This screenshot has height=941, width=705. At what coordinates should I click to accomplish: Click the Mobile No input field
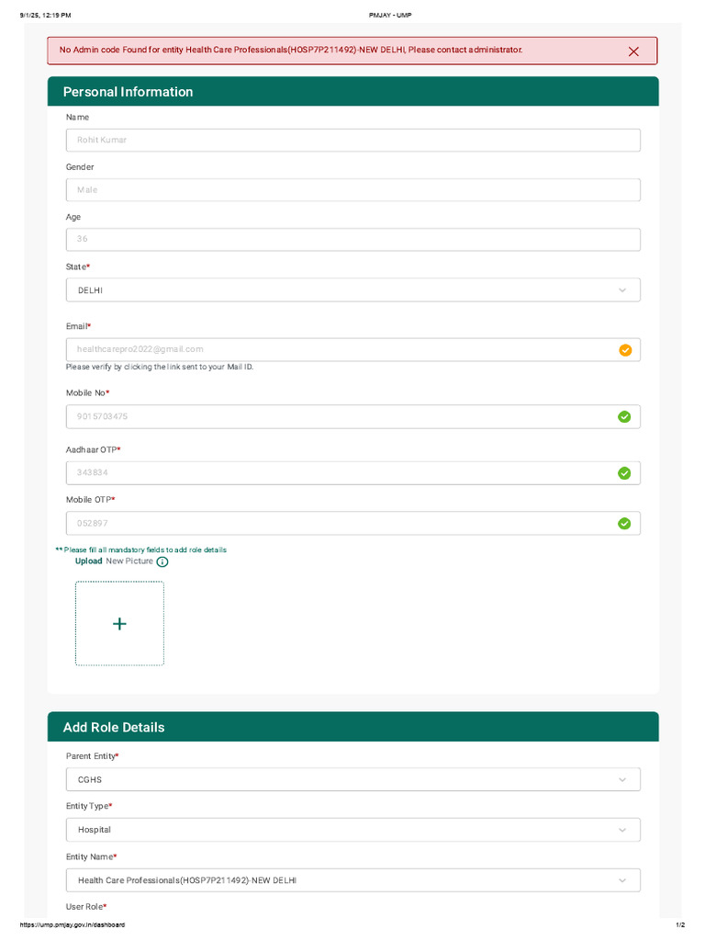click(353, 416)
